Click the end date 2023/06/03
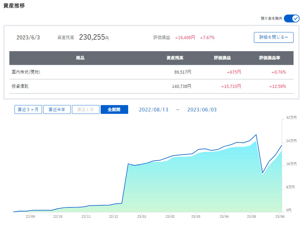This screenshot has width=302, height=225. (202, 110)
